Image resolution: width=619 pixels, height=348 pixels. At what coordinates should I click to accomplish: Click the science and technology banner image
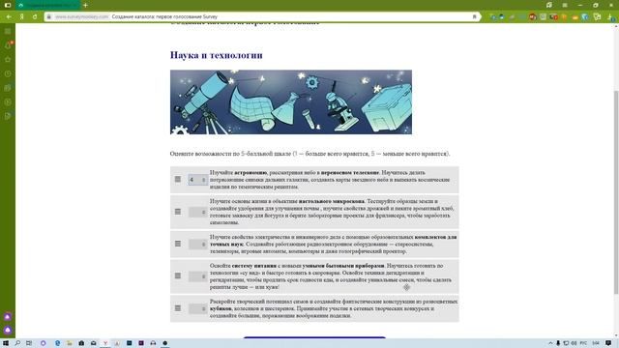(x=291, y=102)
